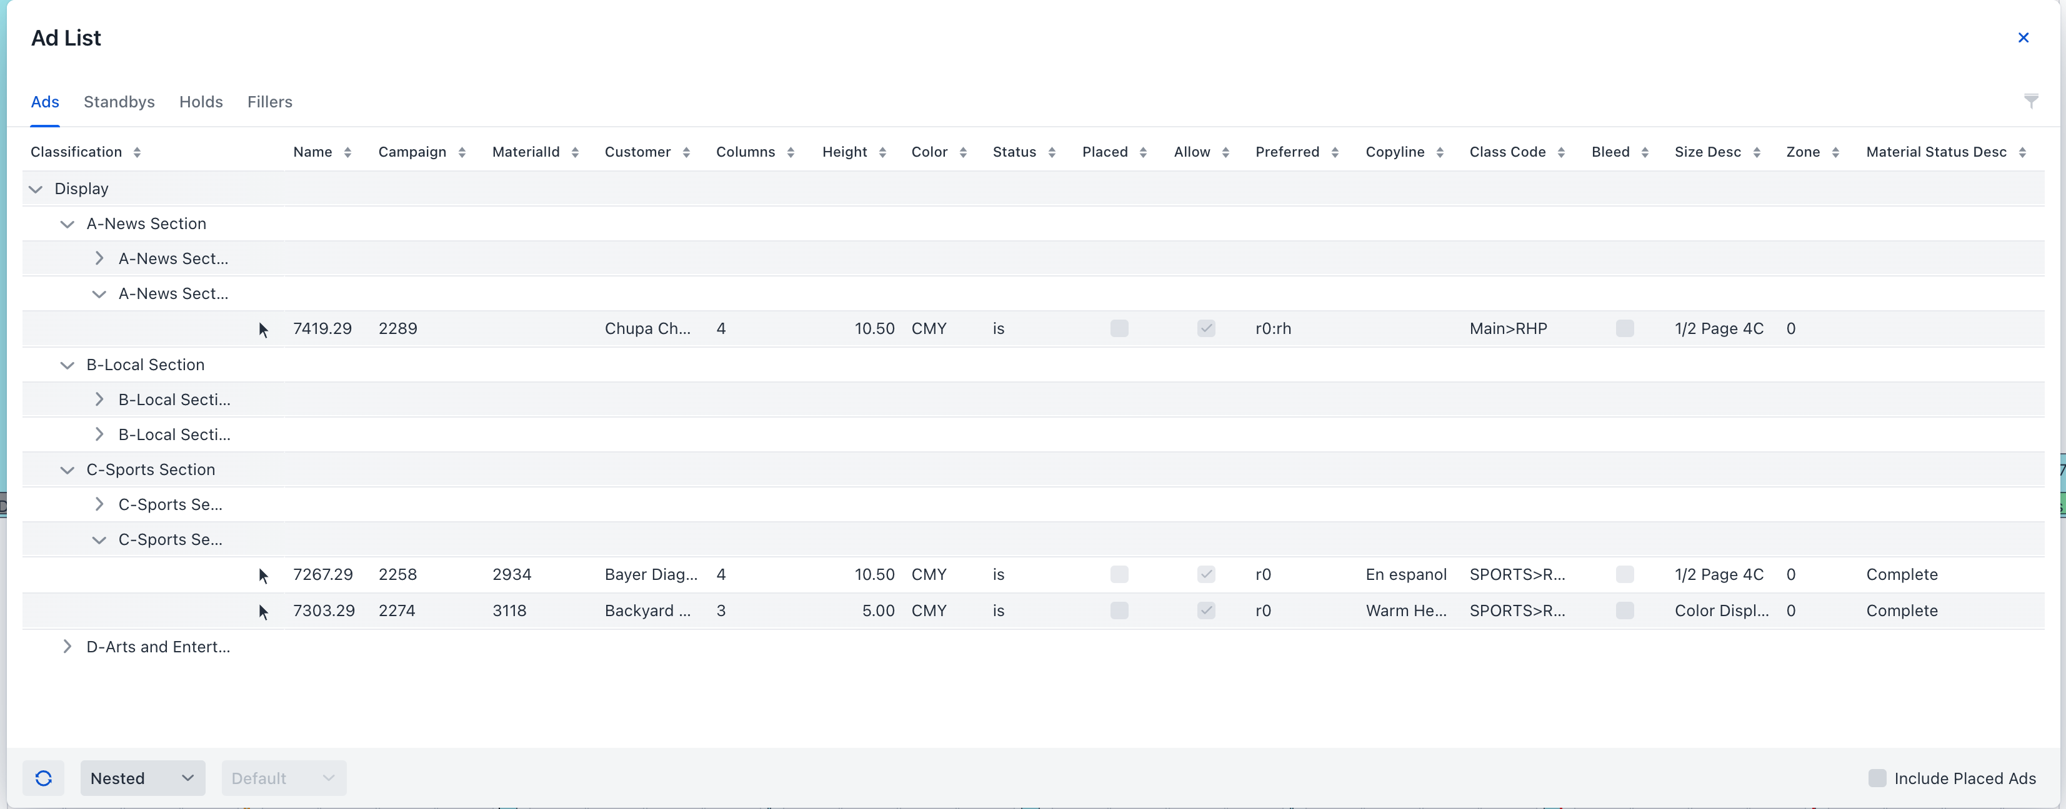Image resolution: width=2066 pixels, height=809 pixels.
Task: Click the arrow icon for ad 7267.29
Action: 263,575
